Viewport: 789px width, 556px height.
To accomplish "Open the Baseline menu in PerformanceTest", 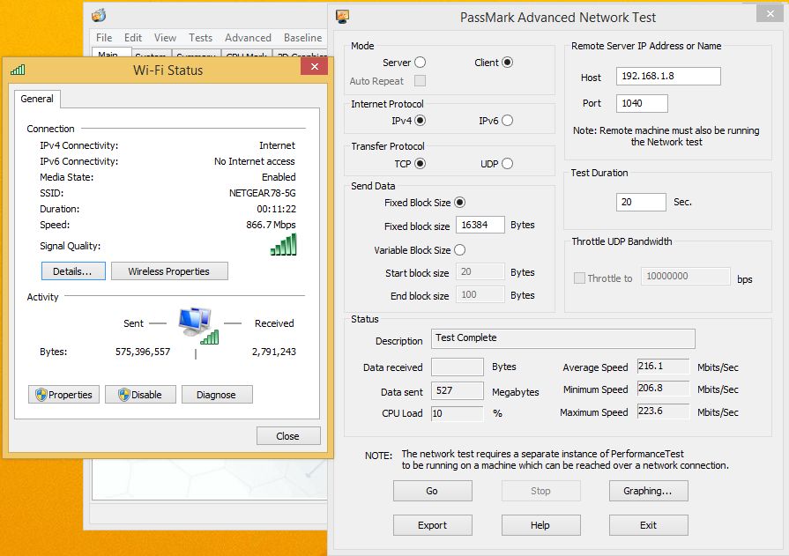I will [x=303, y=38].
